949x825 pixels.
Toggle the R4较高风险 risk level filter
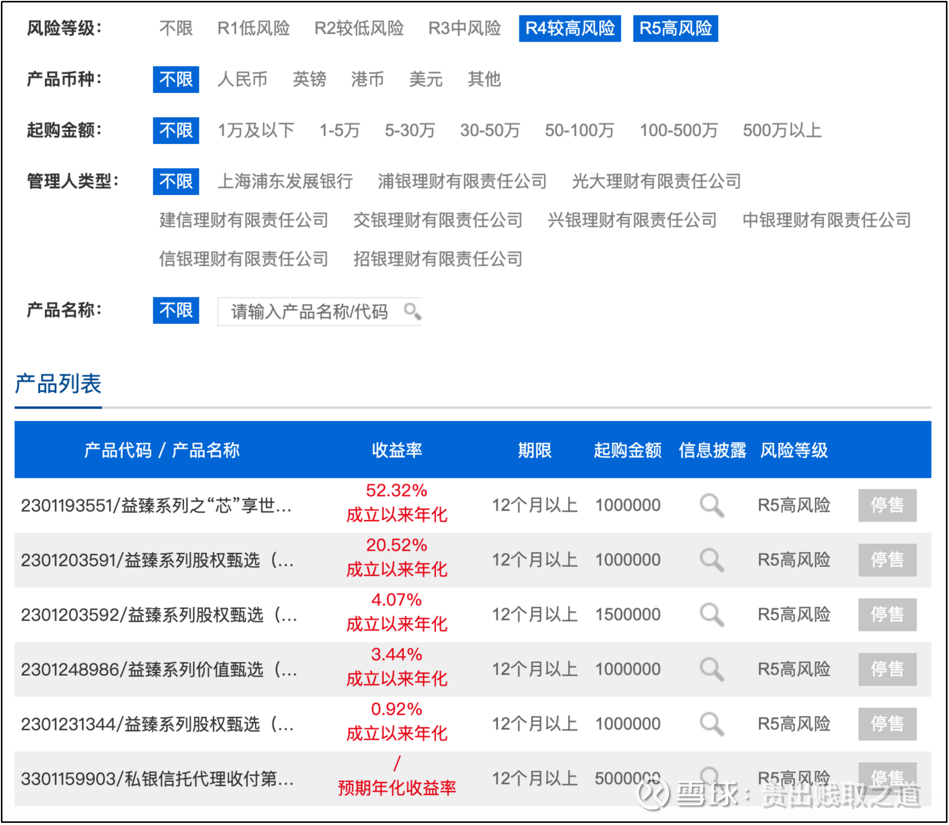click(570, 29)
